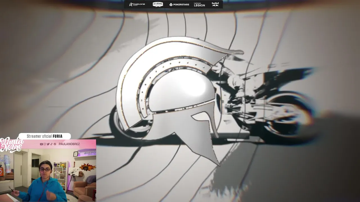The image size is (360, 202).
Task: Click the Hellmann's sponsor logo
Action: 158,4
